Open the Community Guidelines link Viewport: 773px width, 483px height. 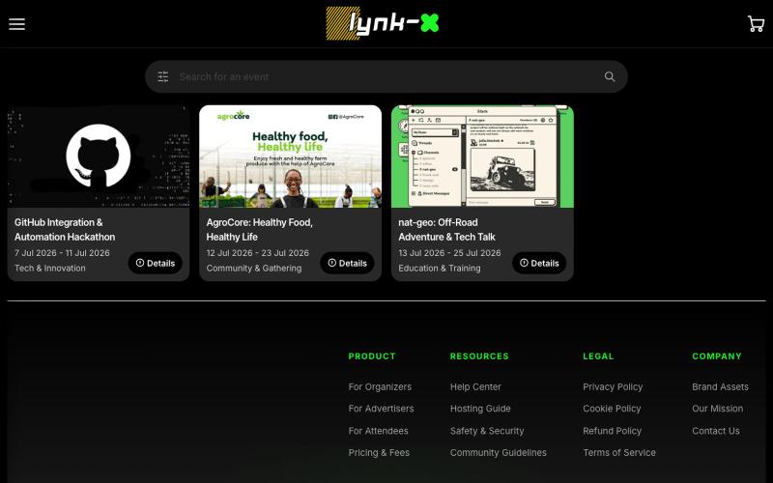pos(498,452)
